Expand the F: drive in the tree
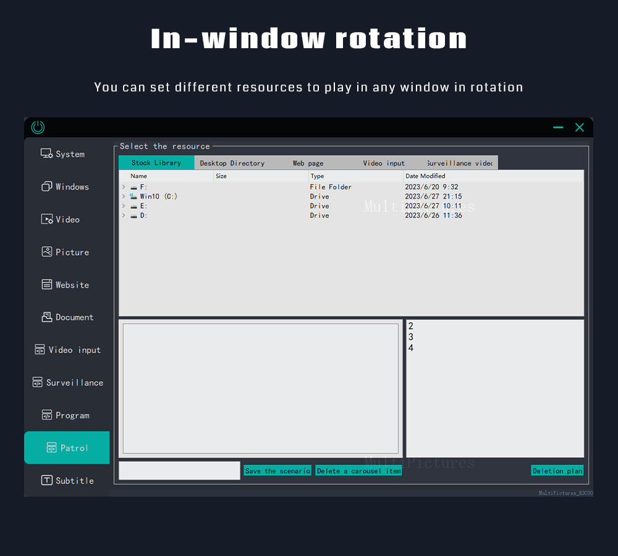 coord(123,187)
